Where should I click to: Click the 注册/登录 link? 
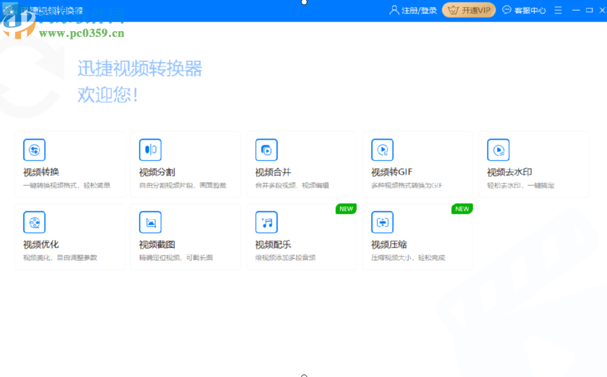click(x=419, y=10)
